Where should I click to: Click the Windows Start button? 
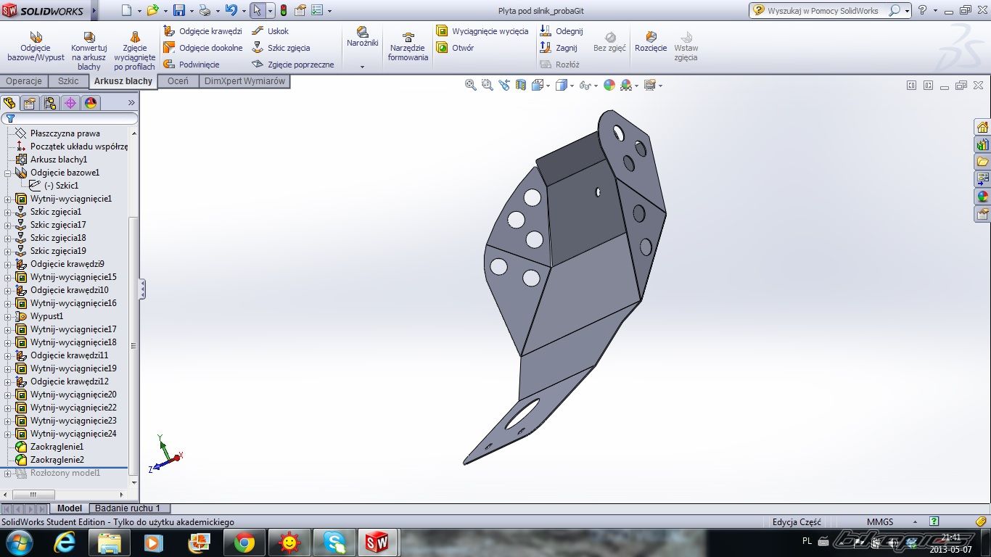tap(19, 542)
